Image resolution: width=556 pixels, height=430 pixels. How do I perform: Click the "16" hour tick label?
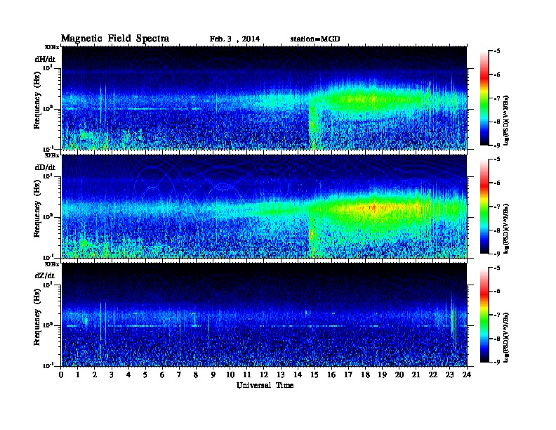click(331, 375)
